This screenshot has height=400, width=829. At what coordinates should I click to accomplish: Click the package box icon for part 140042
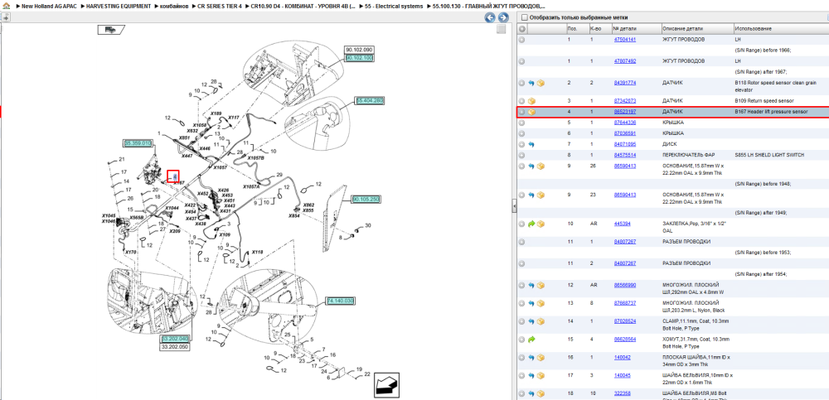pos(541,358)
